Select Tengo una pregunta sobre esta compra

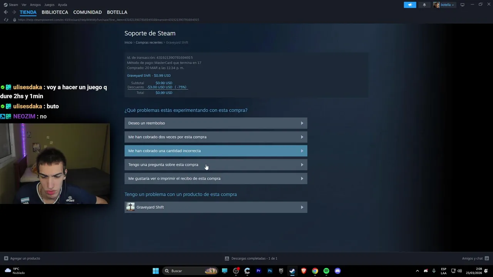(x=216, y=165)
